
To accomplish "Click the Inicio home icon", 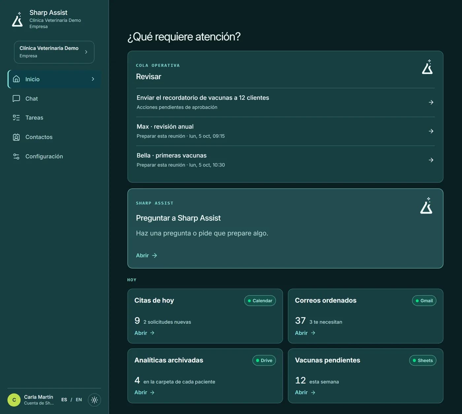I will point(16,79).
